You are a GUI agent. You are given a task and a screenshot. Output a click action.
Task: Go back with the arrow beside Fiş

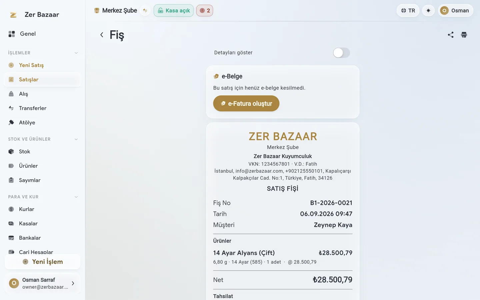point(102,35)
